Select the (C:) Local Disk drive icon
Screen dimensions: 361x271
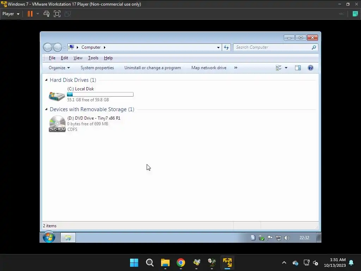click(x=57, y=96)
